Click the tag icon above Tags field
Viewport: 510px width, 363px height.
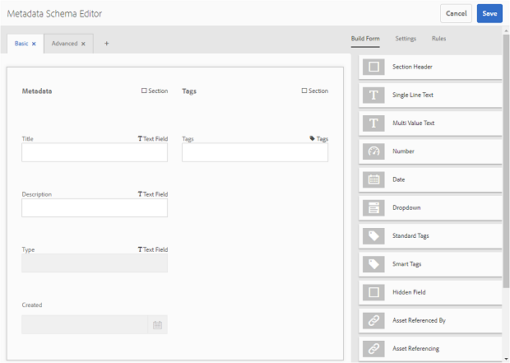point(312,138)
